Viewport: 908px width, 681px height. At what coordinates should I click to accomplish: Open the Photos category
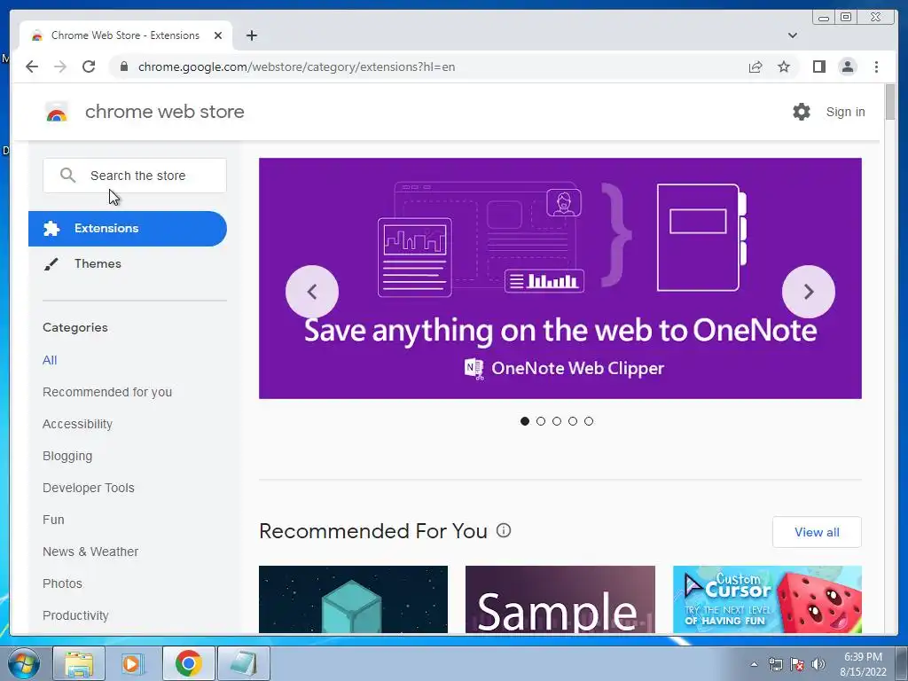pos(62,583)
